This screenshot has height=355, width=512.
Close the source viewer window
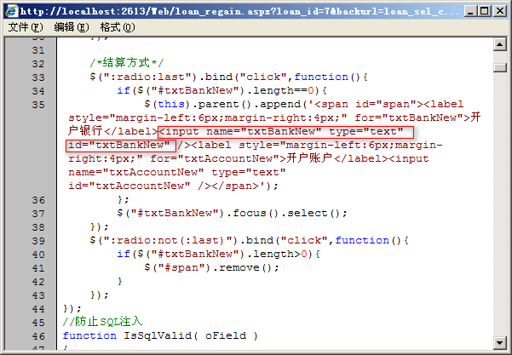[498, 11]
